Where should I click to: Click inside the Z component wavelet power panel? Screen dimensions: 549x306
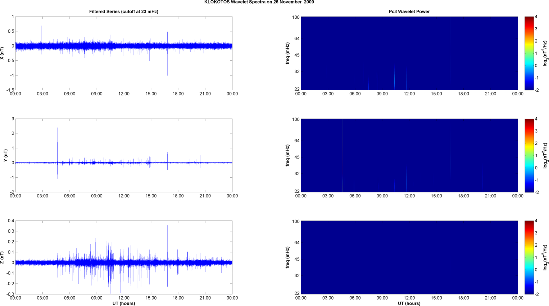[409, 257]
